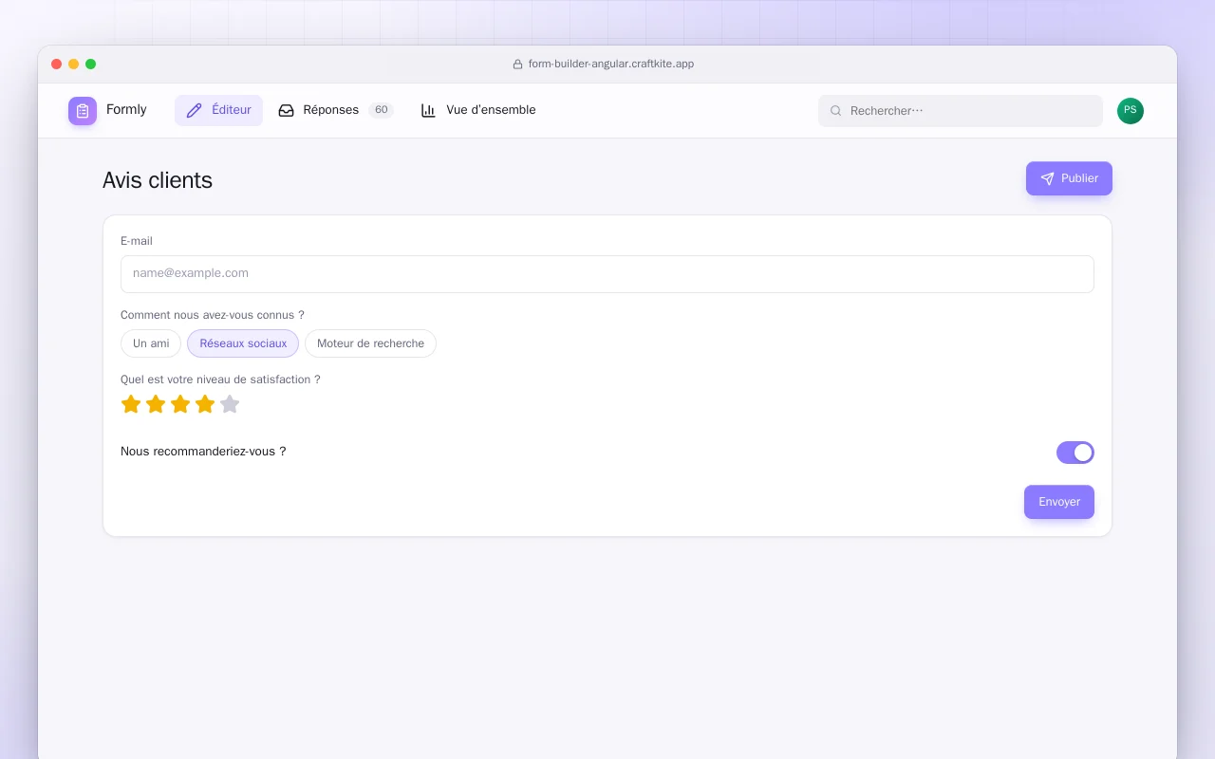Image resolution: width=1215 pixels, height=759 pixels.
Task: Click the Comment nous avez-vous connus ? label
Action: 213,315
